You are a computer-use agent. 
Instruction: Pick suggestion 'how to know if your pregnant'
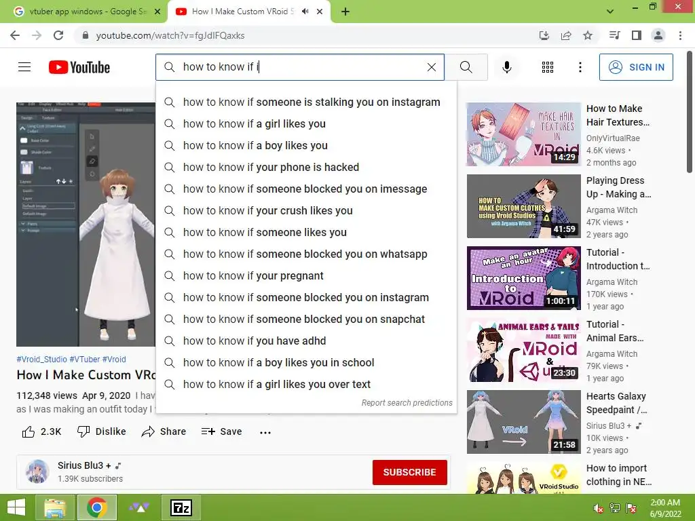click(x=306, y=275)
